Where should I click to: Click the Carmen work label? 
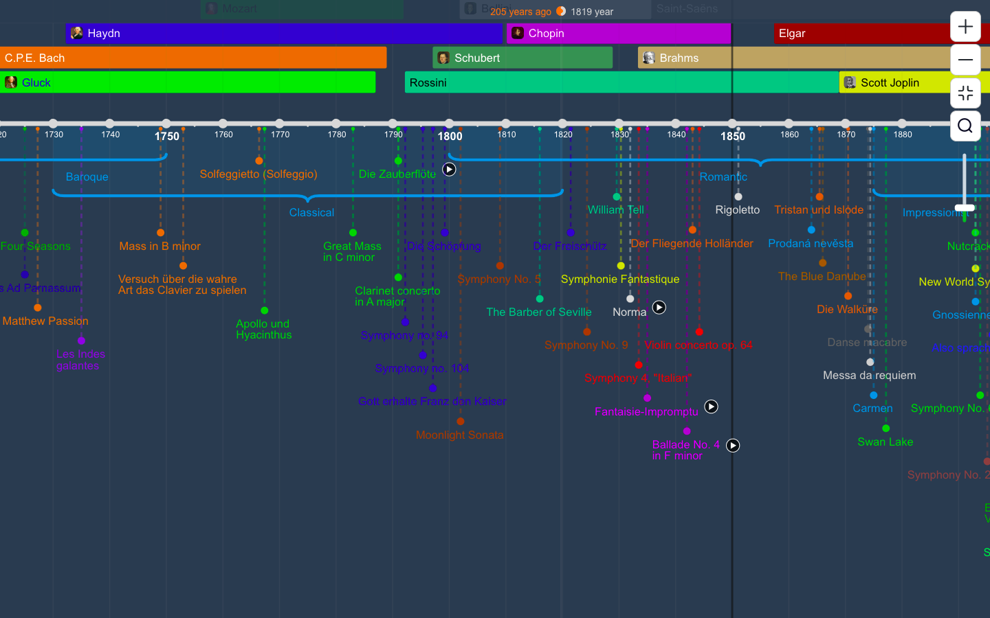[x=872, y=408]
